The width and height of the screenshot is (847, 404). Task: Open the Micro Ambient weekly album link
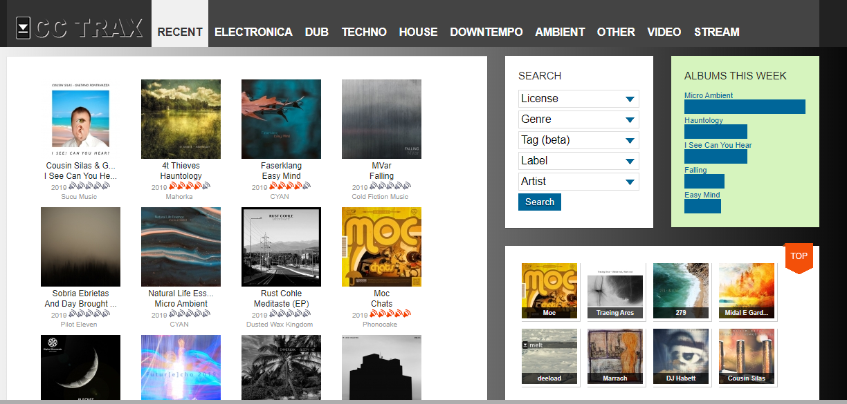click(x=708, y=95)
